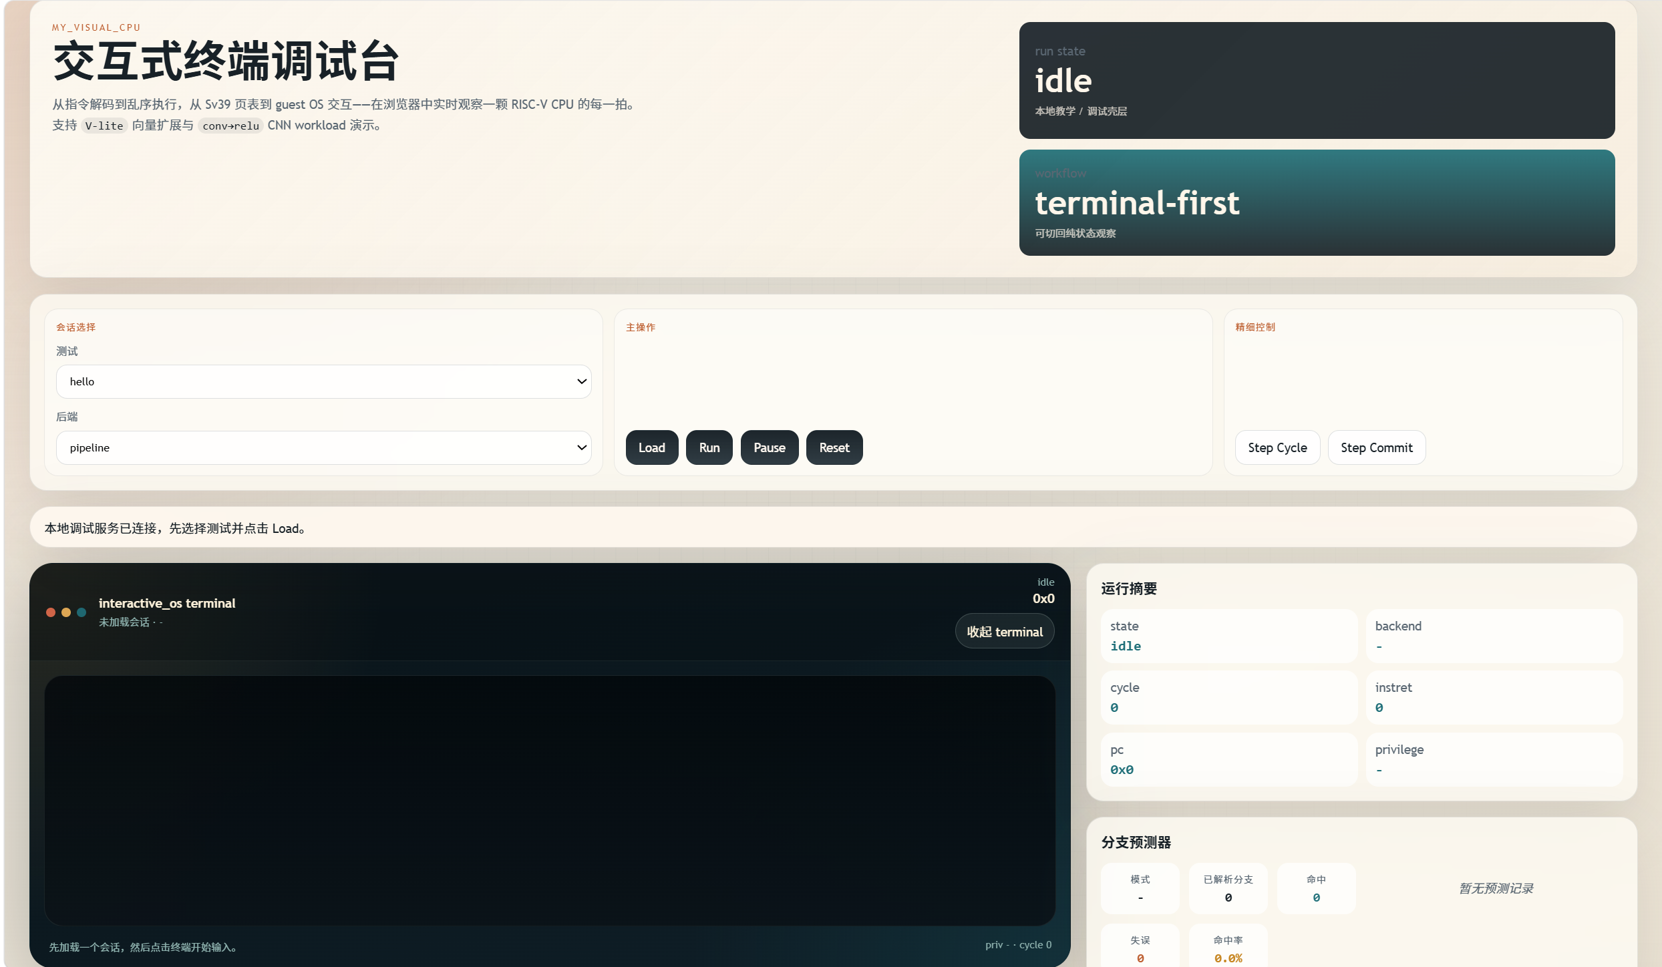The width and height of the screenshot is (1662, 967).
Task: Click the 暂无预测记录 placeholder text
Action: (x=1496, y=888)
